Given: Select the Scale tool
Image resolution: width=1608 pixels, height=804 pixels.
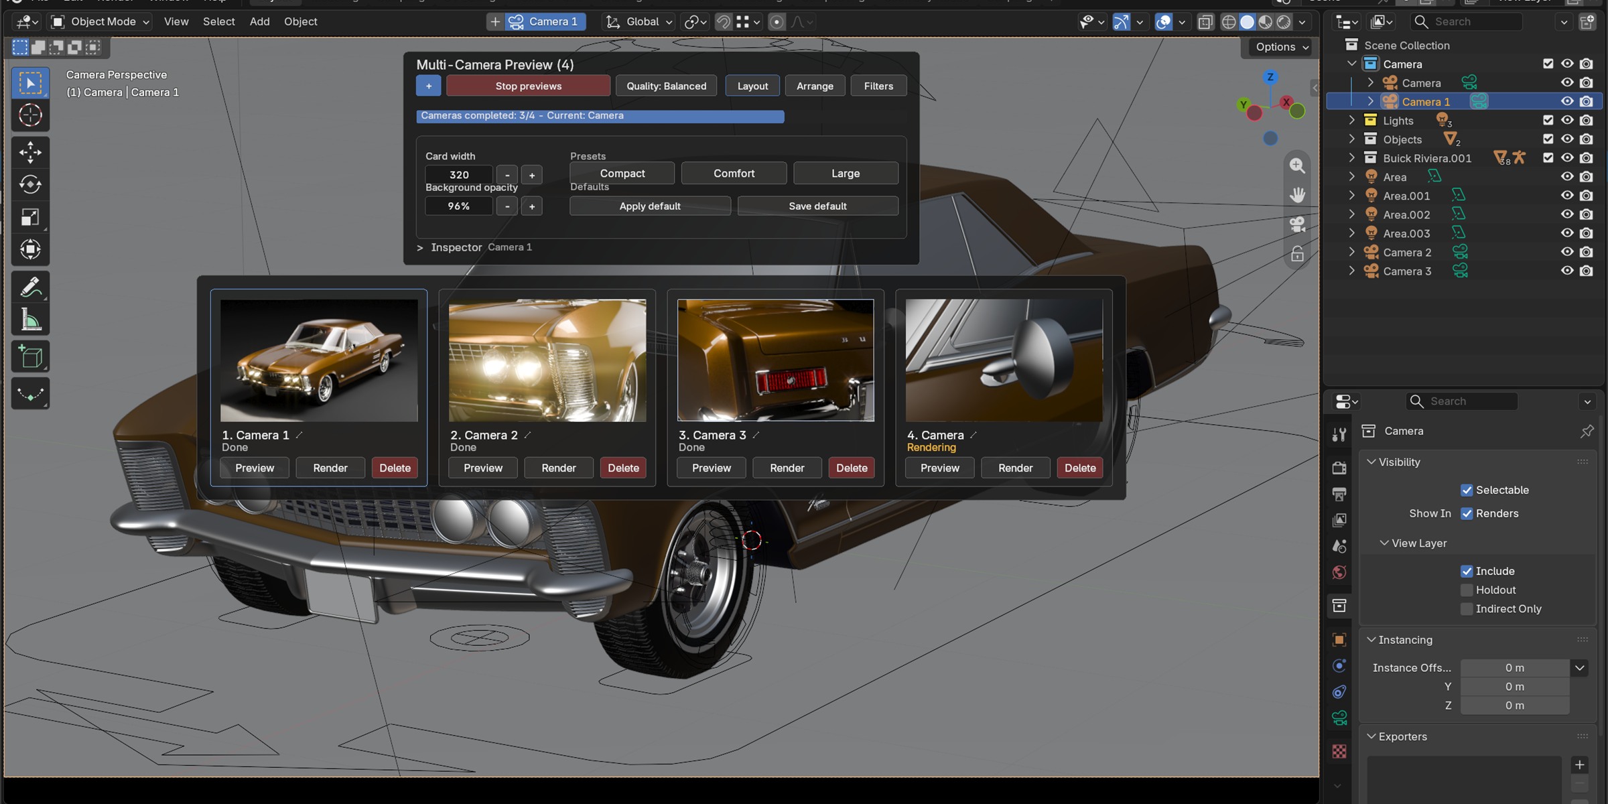Looking at the screenshot, I should tap(30, 217).
